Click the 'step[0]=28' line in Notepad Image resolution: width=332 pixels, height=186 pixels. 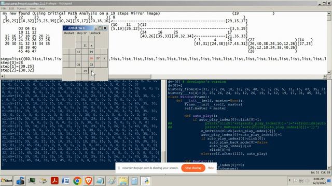point(11,63)
